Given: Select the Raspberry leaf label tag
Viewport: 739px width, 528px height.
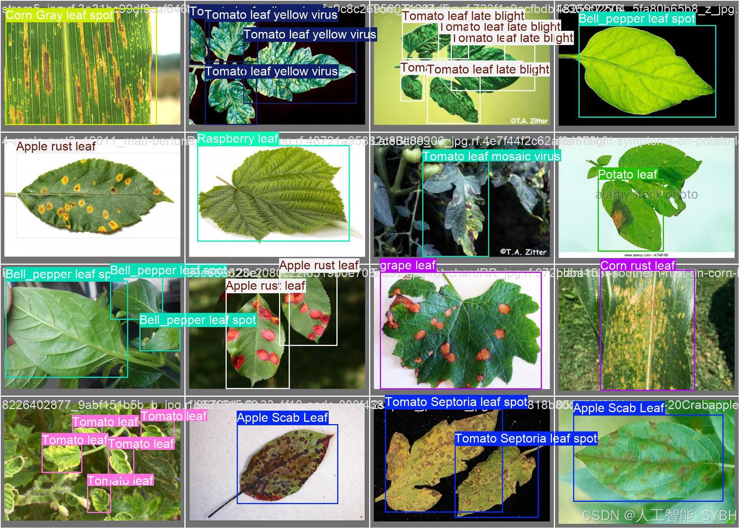Looking at the screenshot, I should (x=237, y=139).
